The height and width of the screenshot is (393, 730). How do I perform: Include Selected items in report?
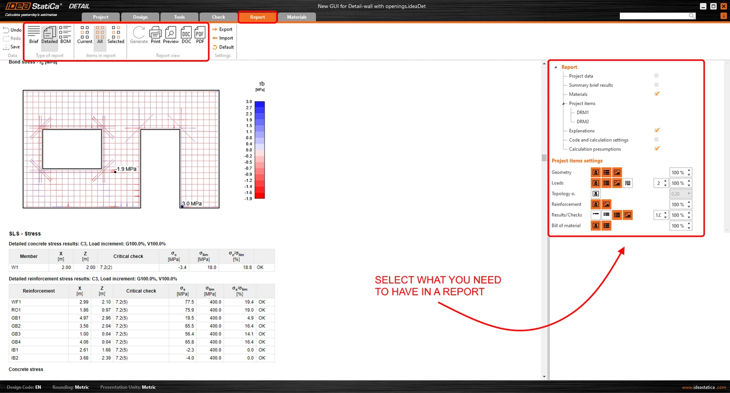[116, 35]
